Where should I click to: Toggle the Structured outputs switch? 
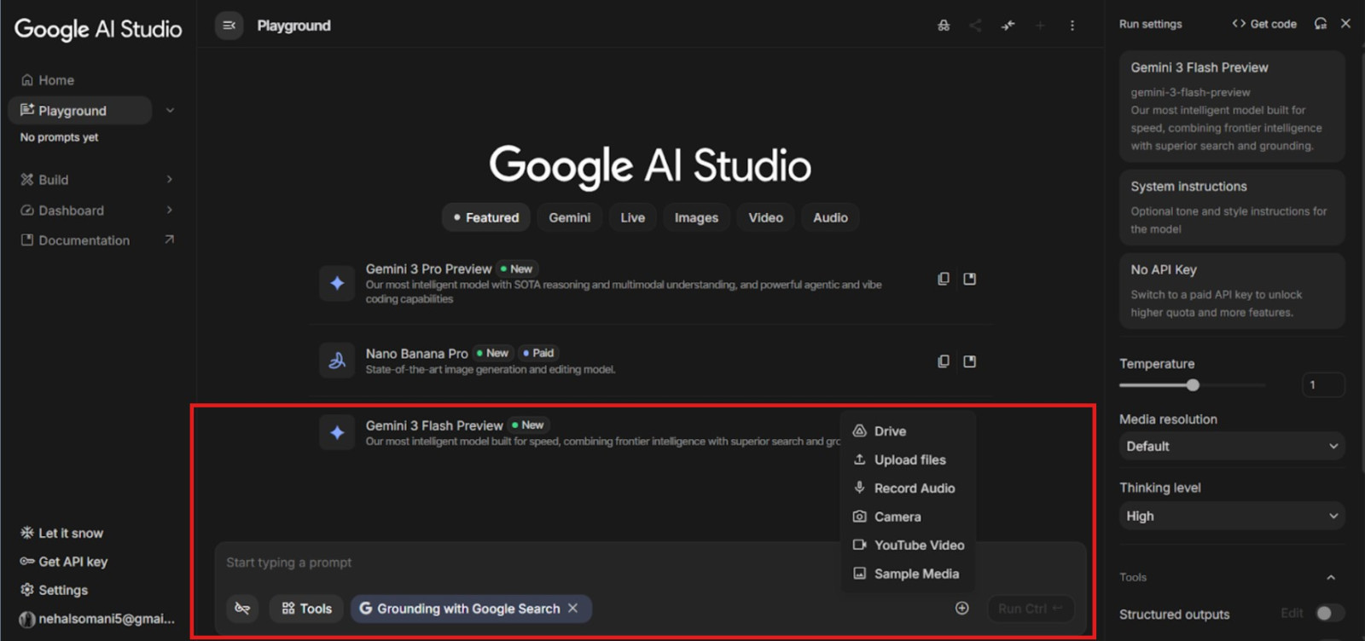pos(1328,613)
